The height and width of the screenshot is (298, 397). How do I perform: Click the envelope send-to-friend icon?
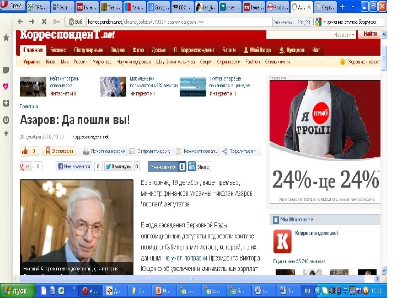132,151
